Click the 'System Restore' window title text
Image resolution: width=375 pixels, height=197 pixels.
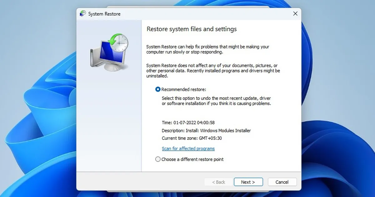pos(104,14)
